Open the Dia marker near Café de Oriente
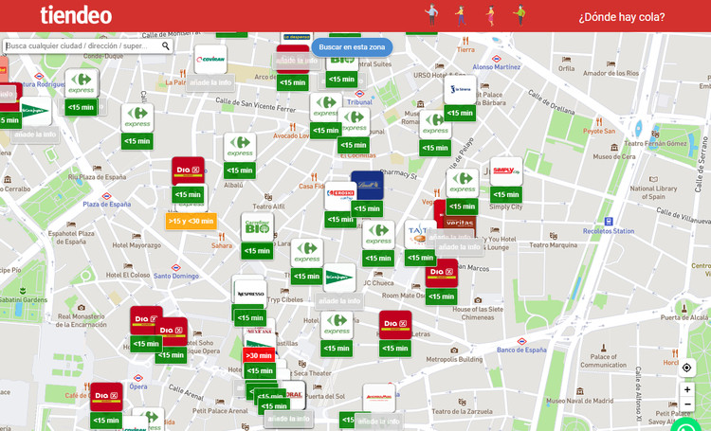This screenshot has height=431, width=711. pyautogui.click(x=106, y=397)
